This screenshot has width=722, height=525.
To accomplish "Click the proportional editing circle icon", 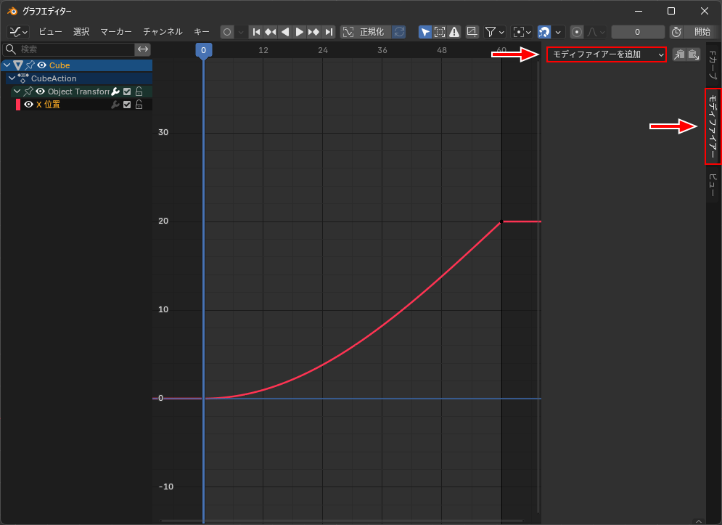I will pos(577,32).
